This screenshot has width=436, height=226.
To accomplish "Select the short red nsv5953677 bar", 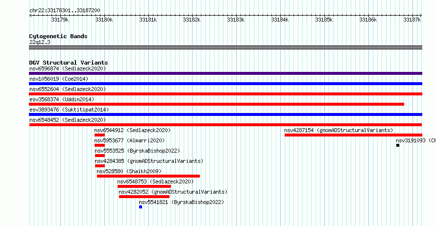I will tap(99, 145).
